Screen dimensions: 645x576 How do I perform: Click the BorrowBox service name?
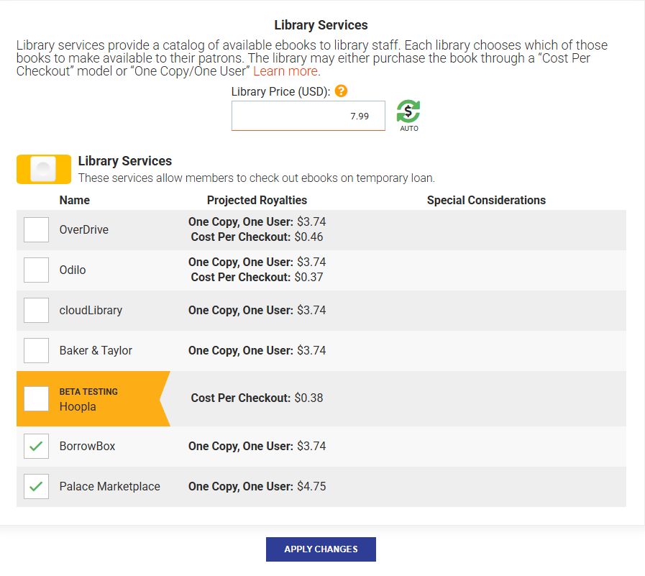pos(87,446)
